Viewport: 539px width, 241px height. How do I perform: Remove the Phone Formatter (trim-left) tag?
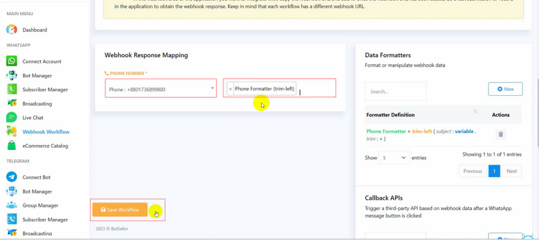[x=231, y=89]
